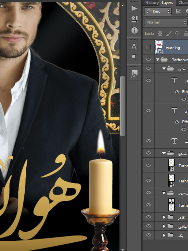Show the hidden warning layer
188x251 pixels.
(x=148, y=47)
